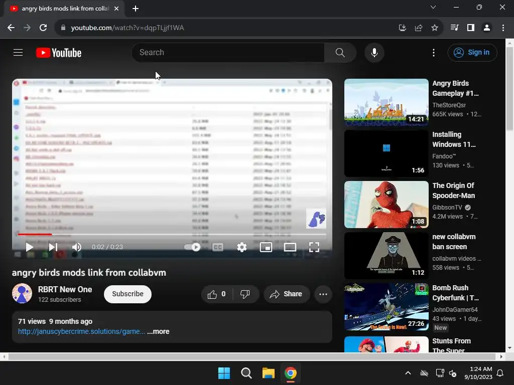Open the januscybercrime.solutions description link
Viewport: 514px width, 385px height.
(82, 331)
